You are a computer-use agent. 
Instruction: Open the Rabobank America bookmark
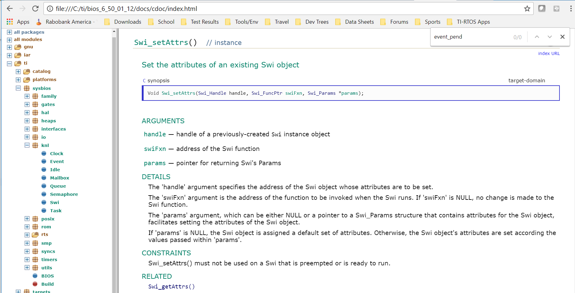pyautogui.click(x=65, y=22)
